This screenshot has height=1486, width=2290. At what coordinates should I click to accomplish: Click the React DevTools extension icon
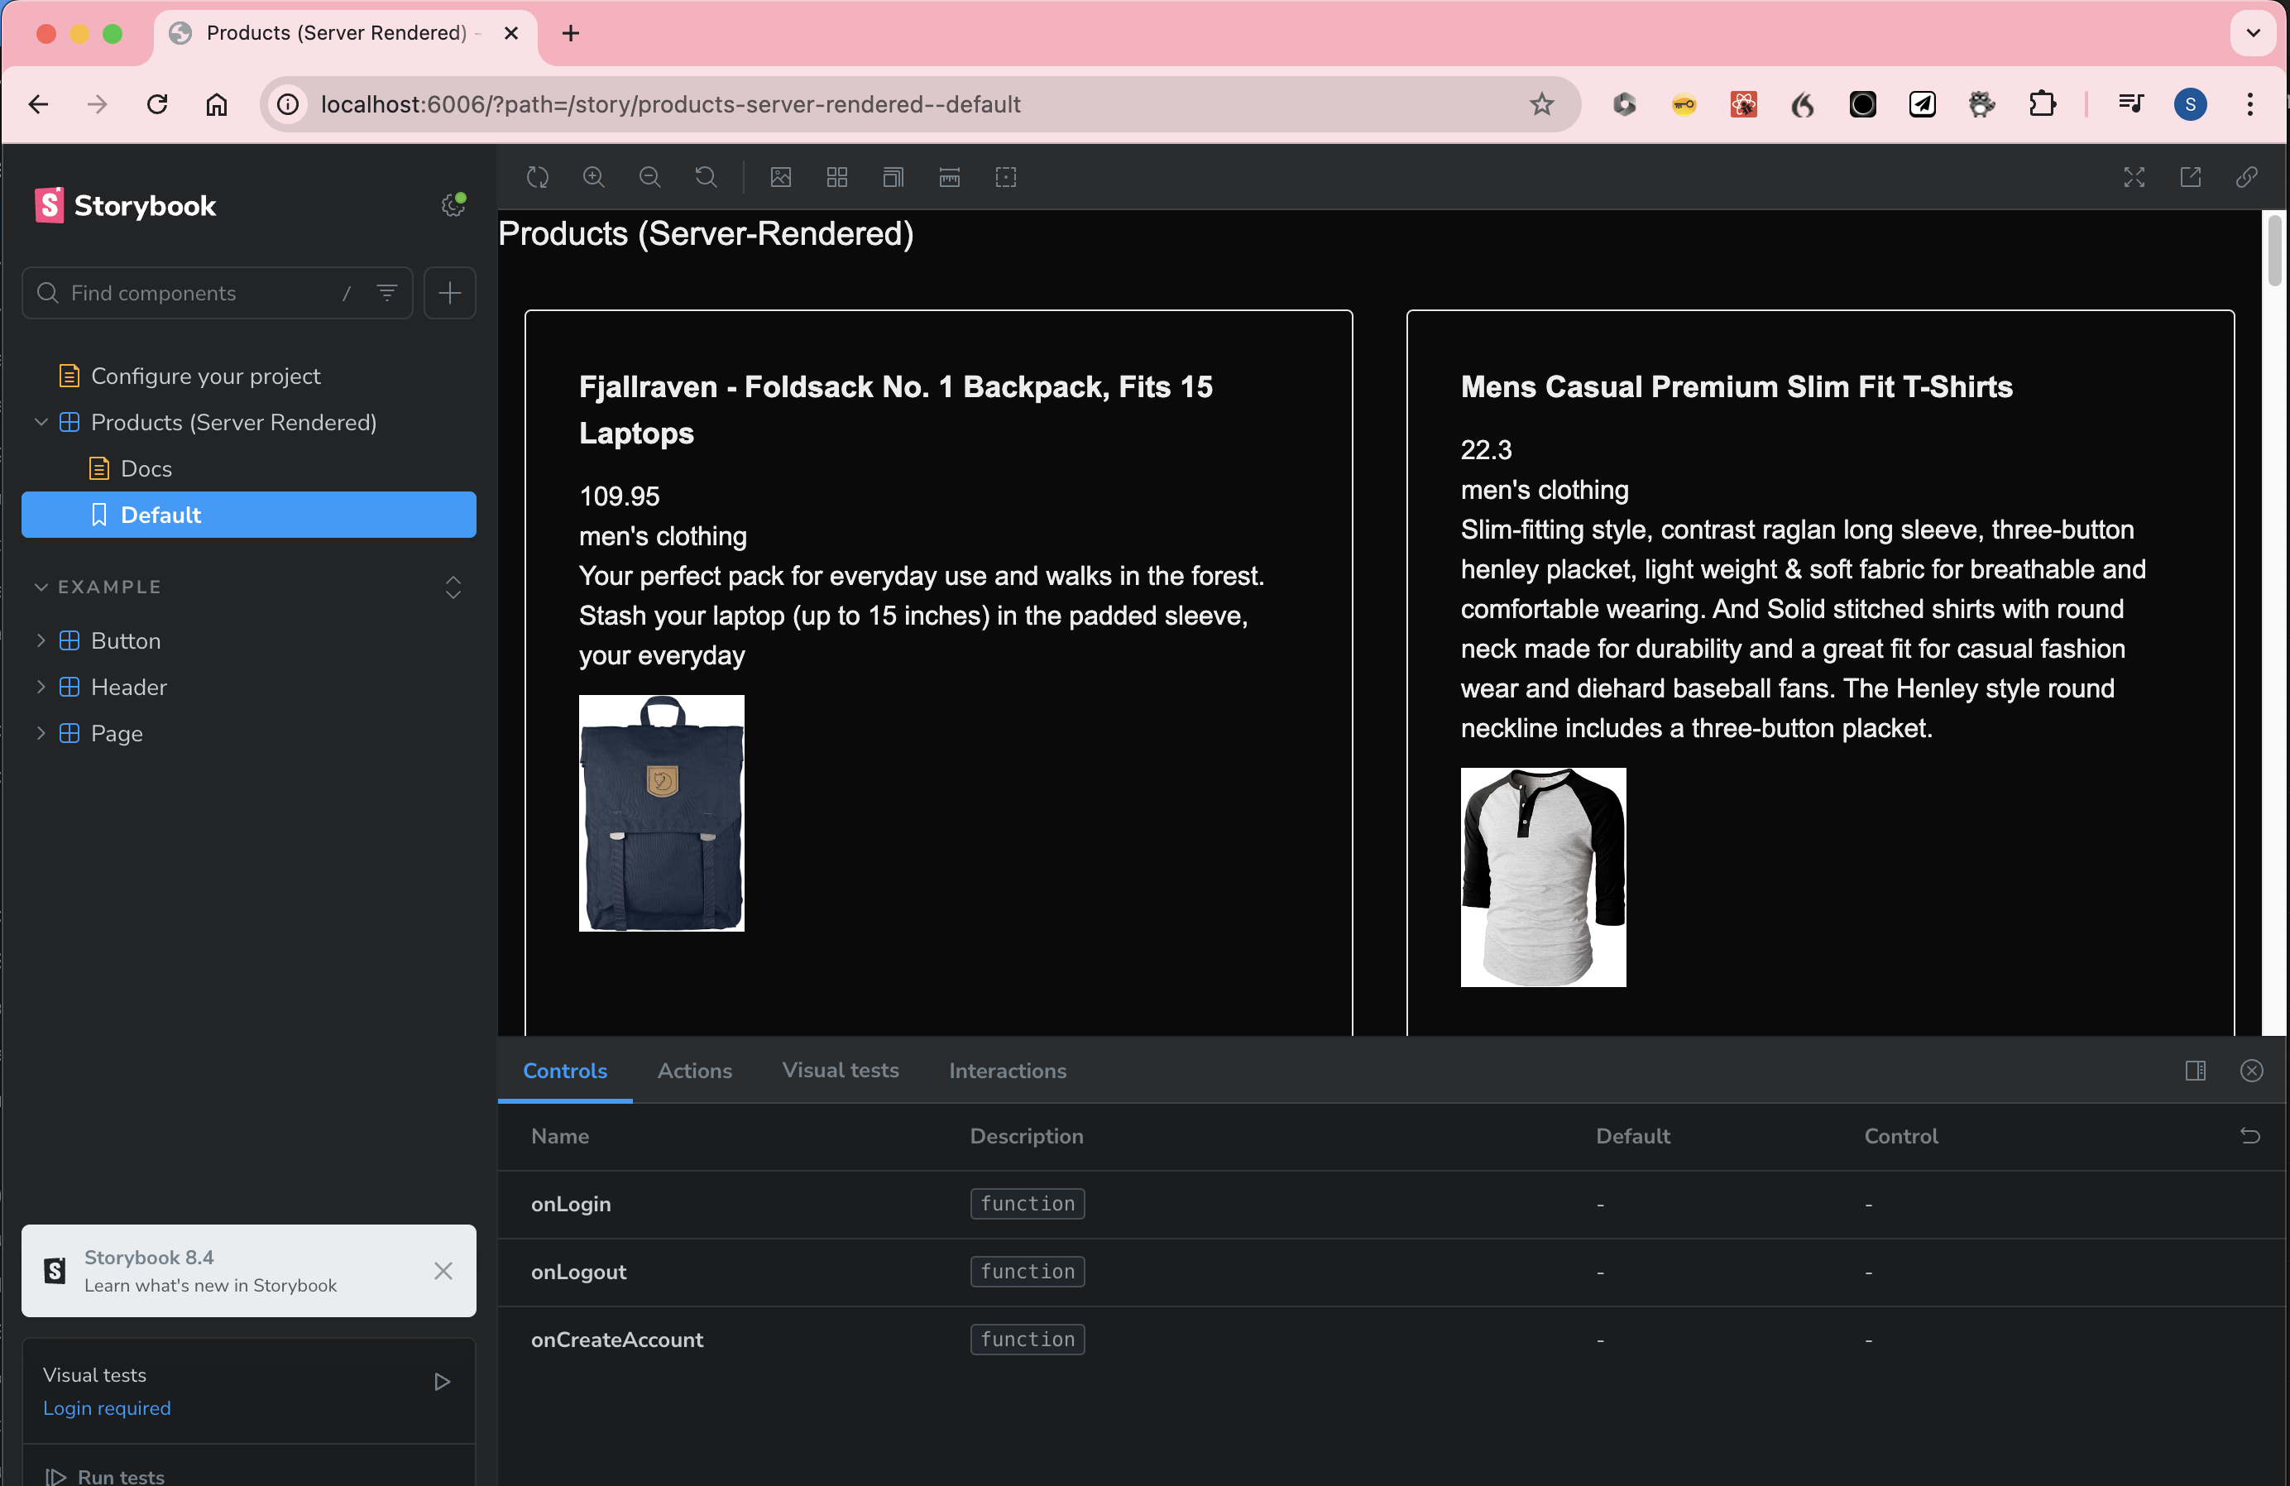point(1743,104)
